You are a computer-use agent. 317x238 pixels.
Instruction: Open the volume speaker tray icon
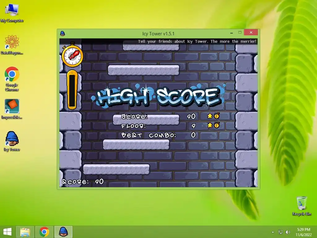point(288,232)
